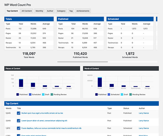
Task: Click the horizontal scrollbar under the stat tables
Action: coord(83,62)
